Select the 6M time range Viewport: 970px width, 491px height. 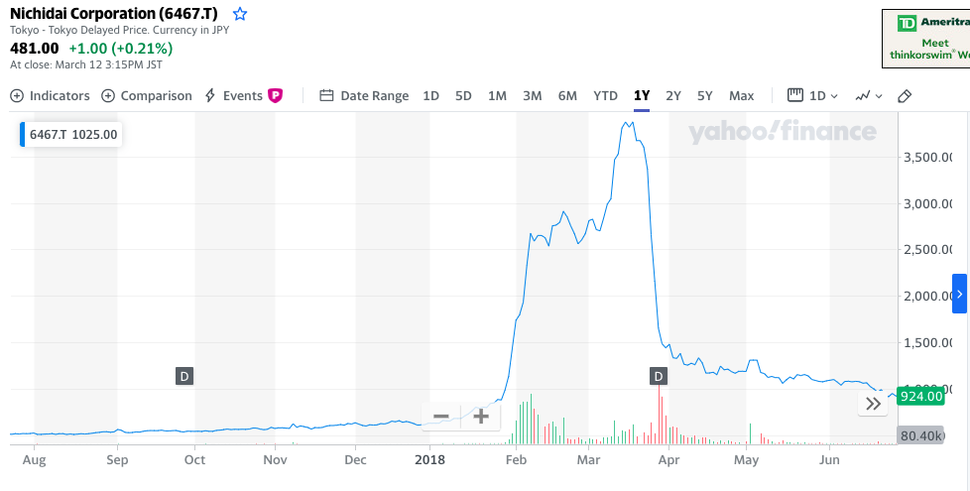pyautogui.click(x=567, y=96)
